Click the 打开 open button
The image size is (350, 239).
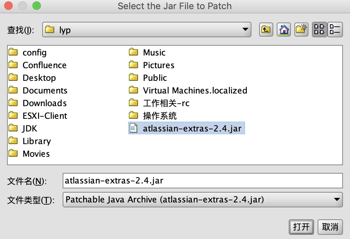(x=301, y=227)
